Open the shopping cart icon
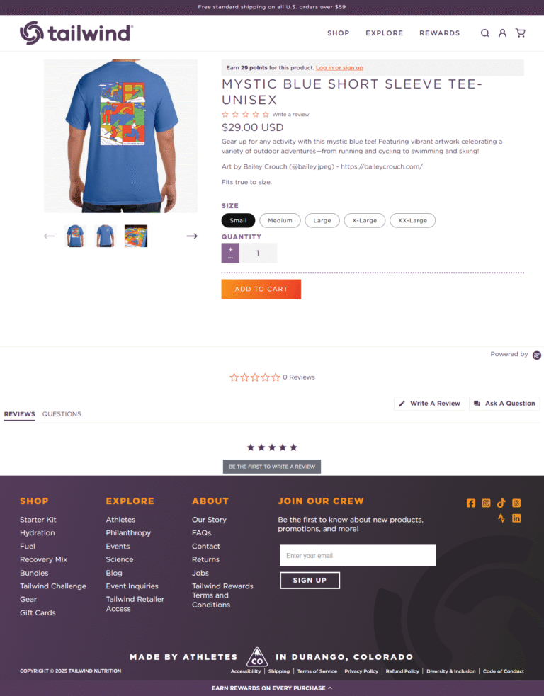Image resolution: width=544 pixels, height=696 pixels. [520, 33]
